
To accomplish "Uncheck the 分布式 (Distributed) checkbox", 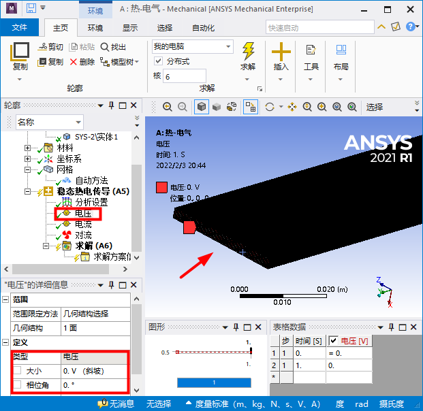I will [157, 61].
